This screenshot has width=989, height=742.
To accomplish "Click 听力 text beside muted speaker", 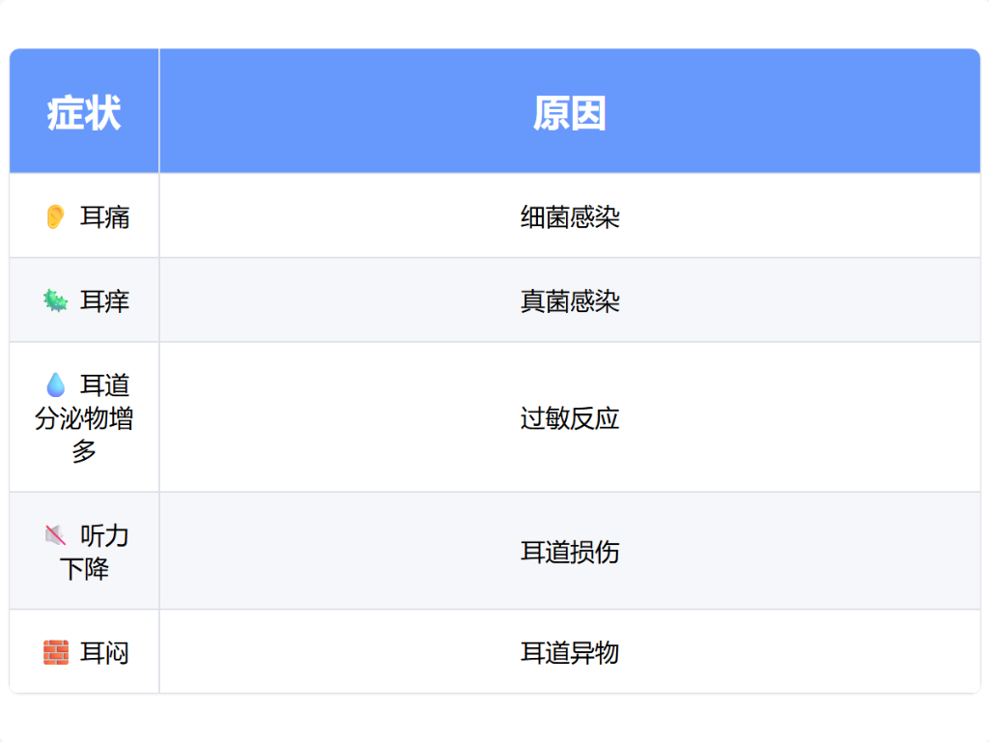I will (x=104, y=535).
